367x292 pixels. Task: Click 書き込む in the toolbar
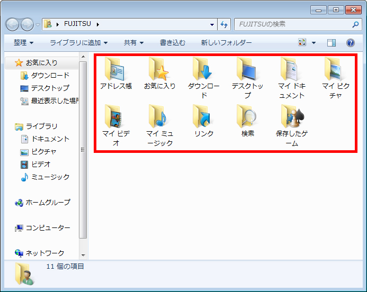click(172, 42)
